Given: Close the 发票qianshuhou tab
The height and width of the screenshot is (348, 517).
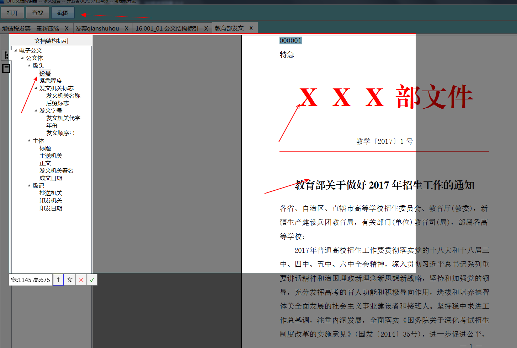Looking at the screenshot, I should click(127, 28).
